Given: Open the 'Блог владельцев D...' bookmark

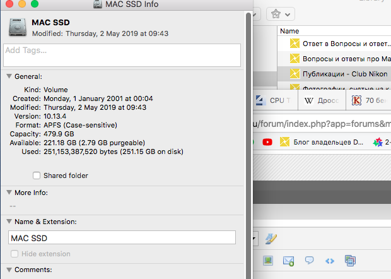Looking at the screenshot, I should [x=322, y=142].
